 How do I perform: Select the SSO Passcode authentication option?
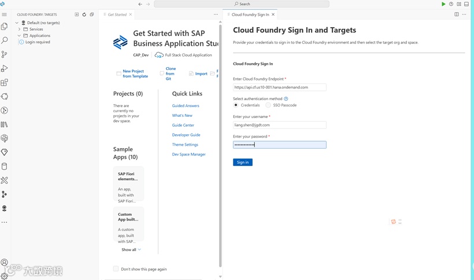tap(268, 105)
